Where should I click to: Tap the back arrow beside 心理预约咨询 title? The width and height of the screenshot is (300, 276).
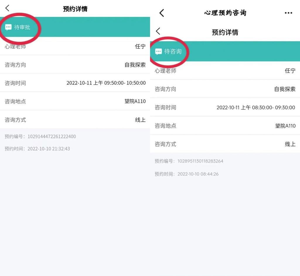tap(162, 13)
